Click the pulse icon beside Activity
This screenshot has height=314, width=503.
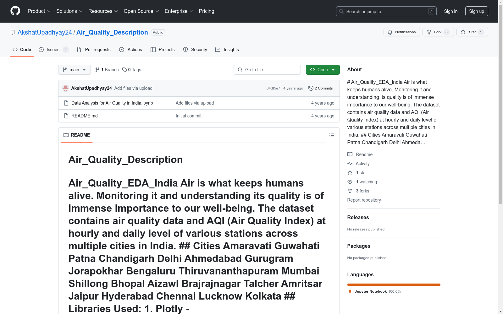(350, 164)
